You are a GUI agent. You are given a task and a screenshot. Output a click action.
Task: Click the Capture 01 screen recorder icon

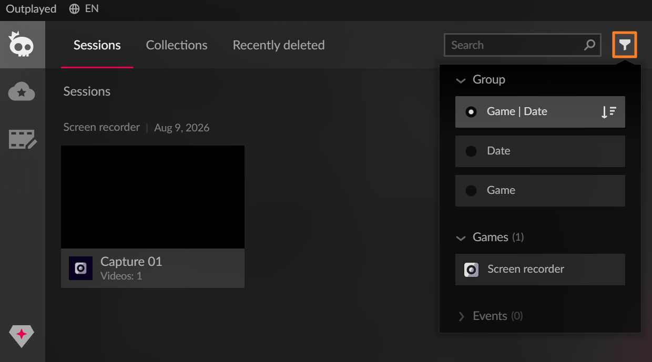[80, 268]
